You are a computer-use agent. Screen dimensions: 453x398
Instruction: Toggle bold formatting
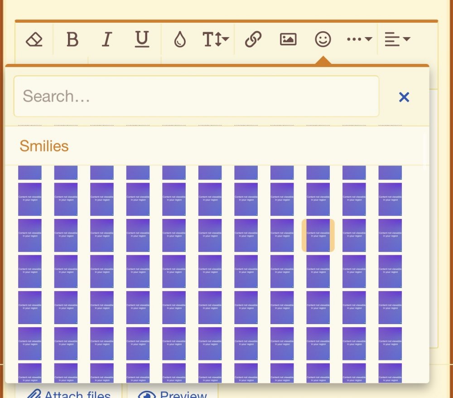point(72,39)
